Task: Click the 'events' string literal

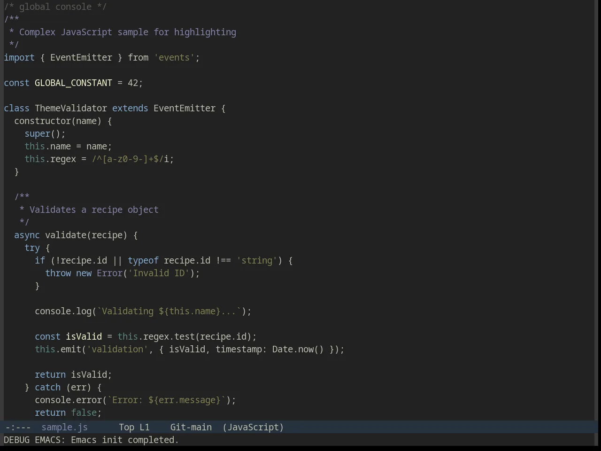Action: pyautogui.click(x=174, y=57)
